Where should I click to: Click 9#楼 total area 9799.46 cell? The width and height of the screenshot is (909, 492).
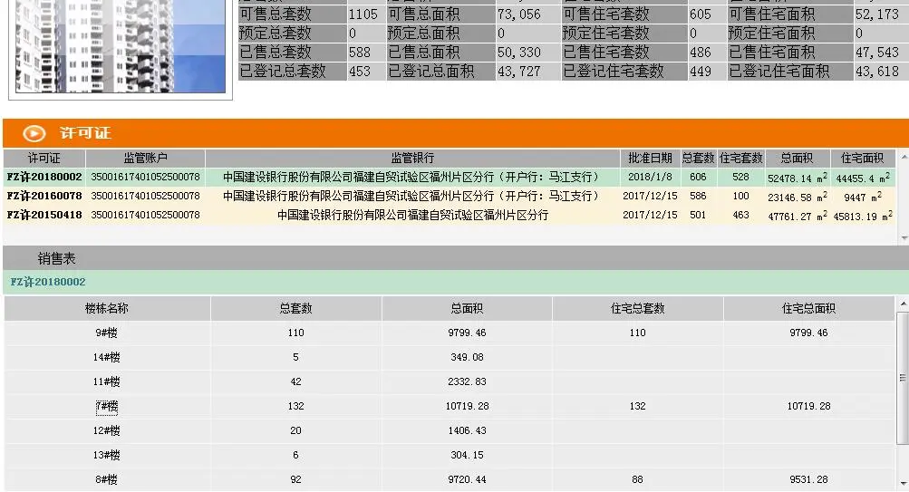click(x=467, y=333)
